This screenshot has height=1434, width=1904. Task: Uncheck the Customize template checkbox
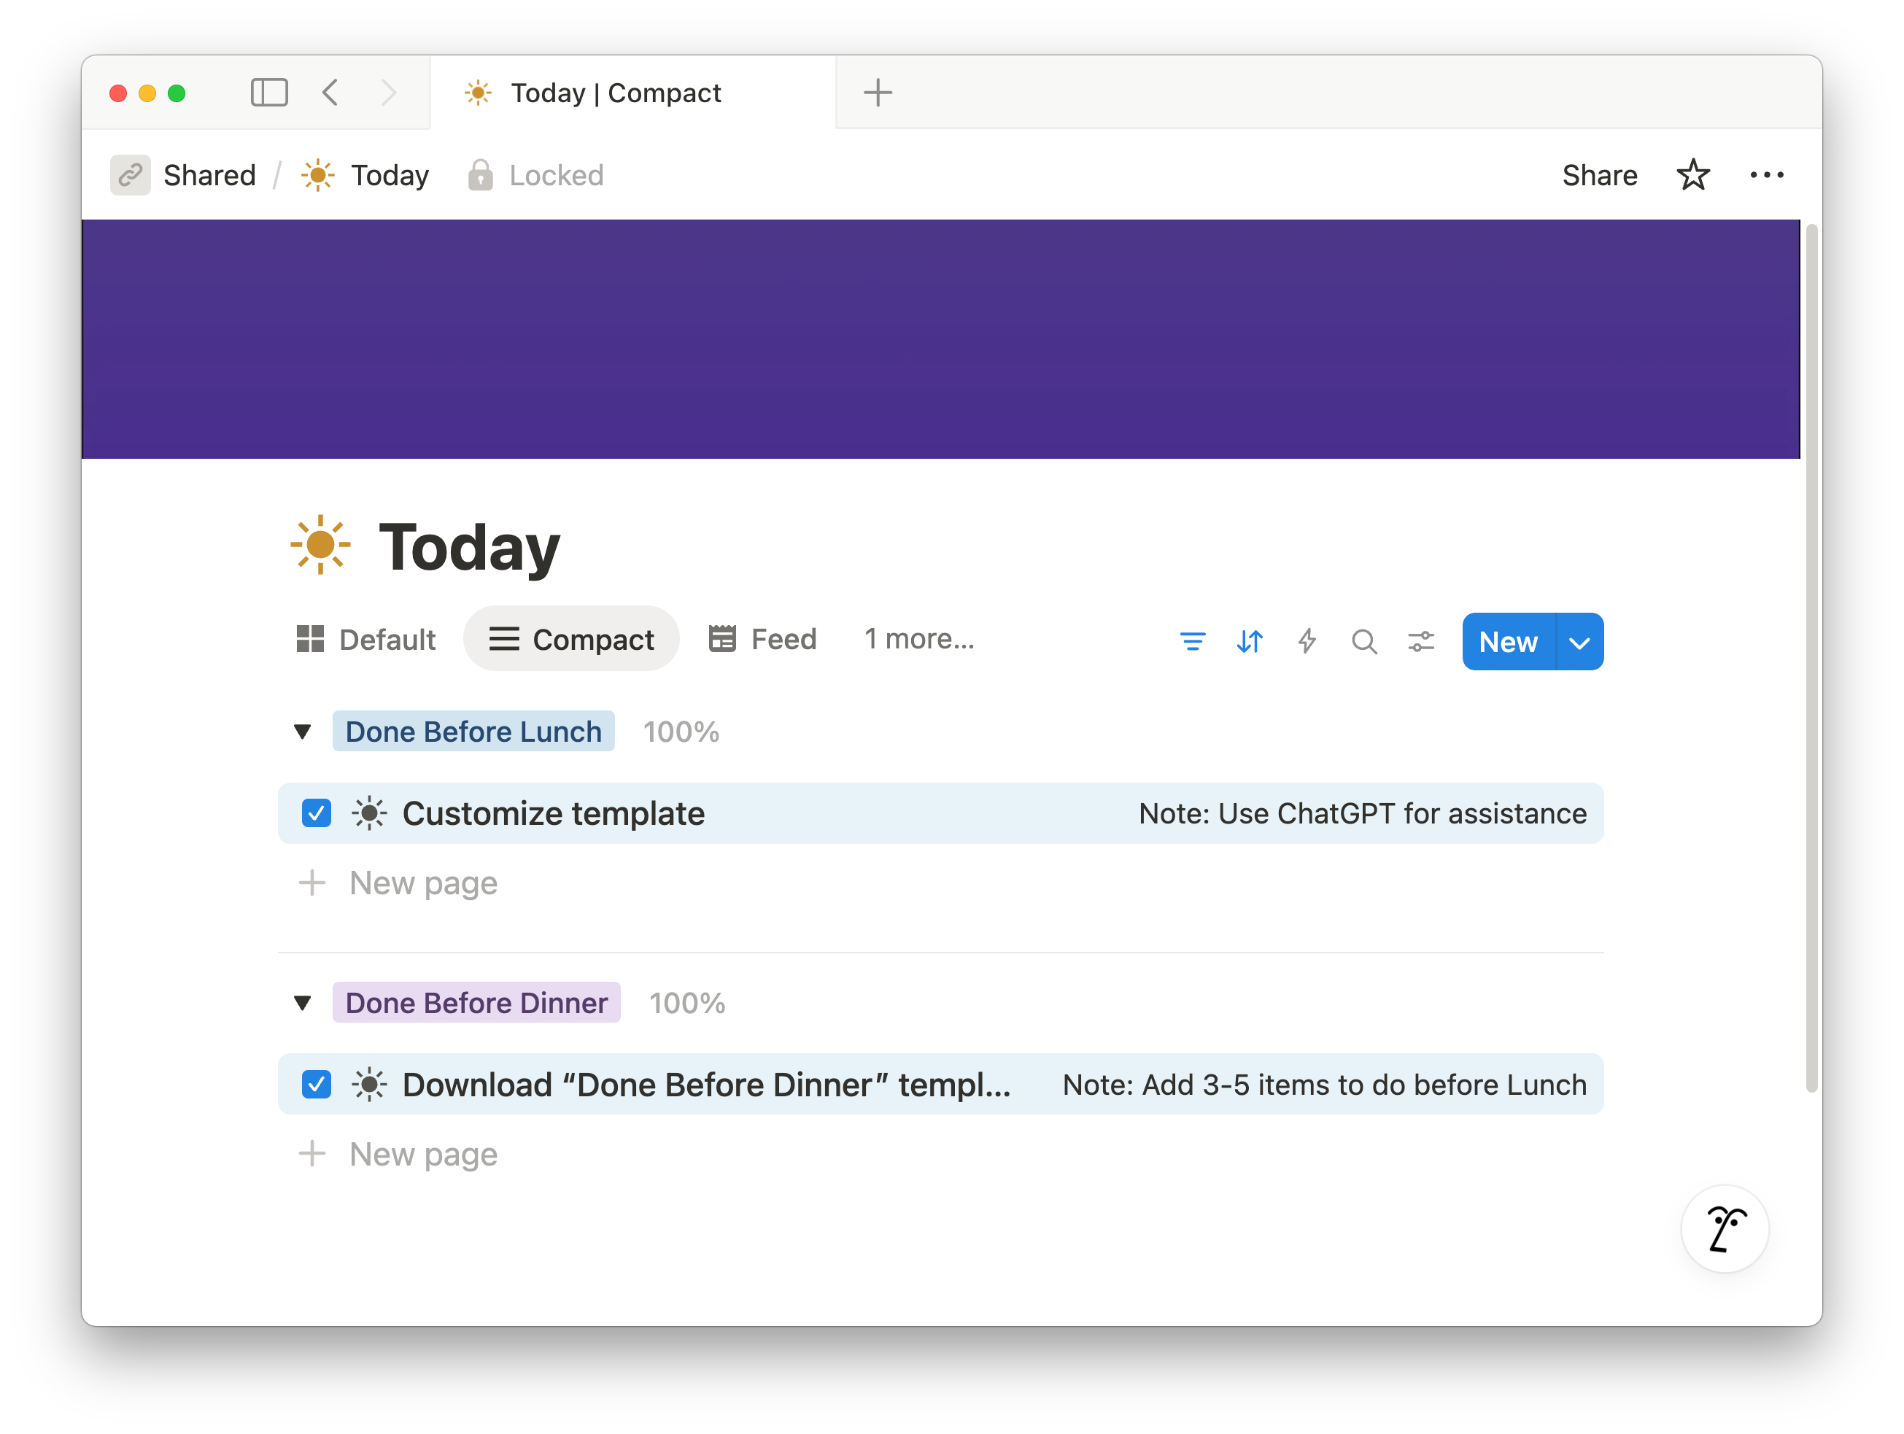click(x=317, y=813)
